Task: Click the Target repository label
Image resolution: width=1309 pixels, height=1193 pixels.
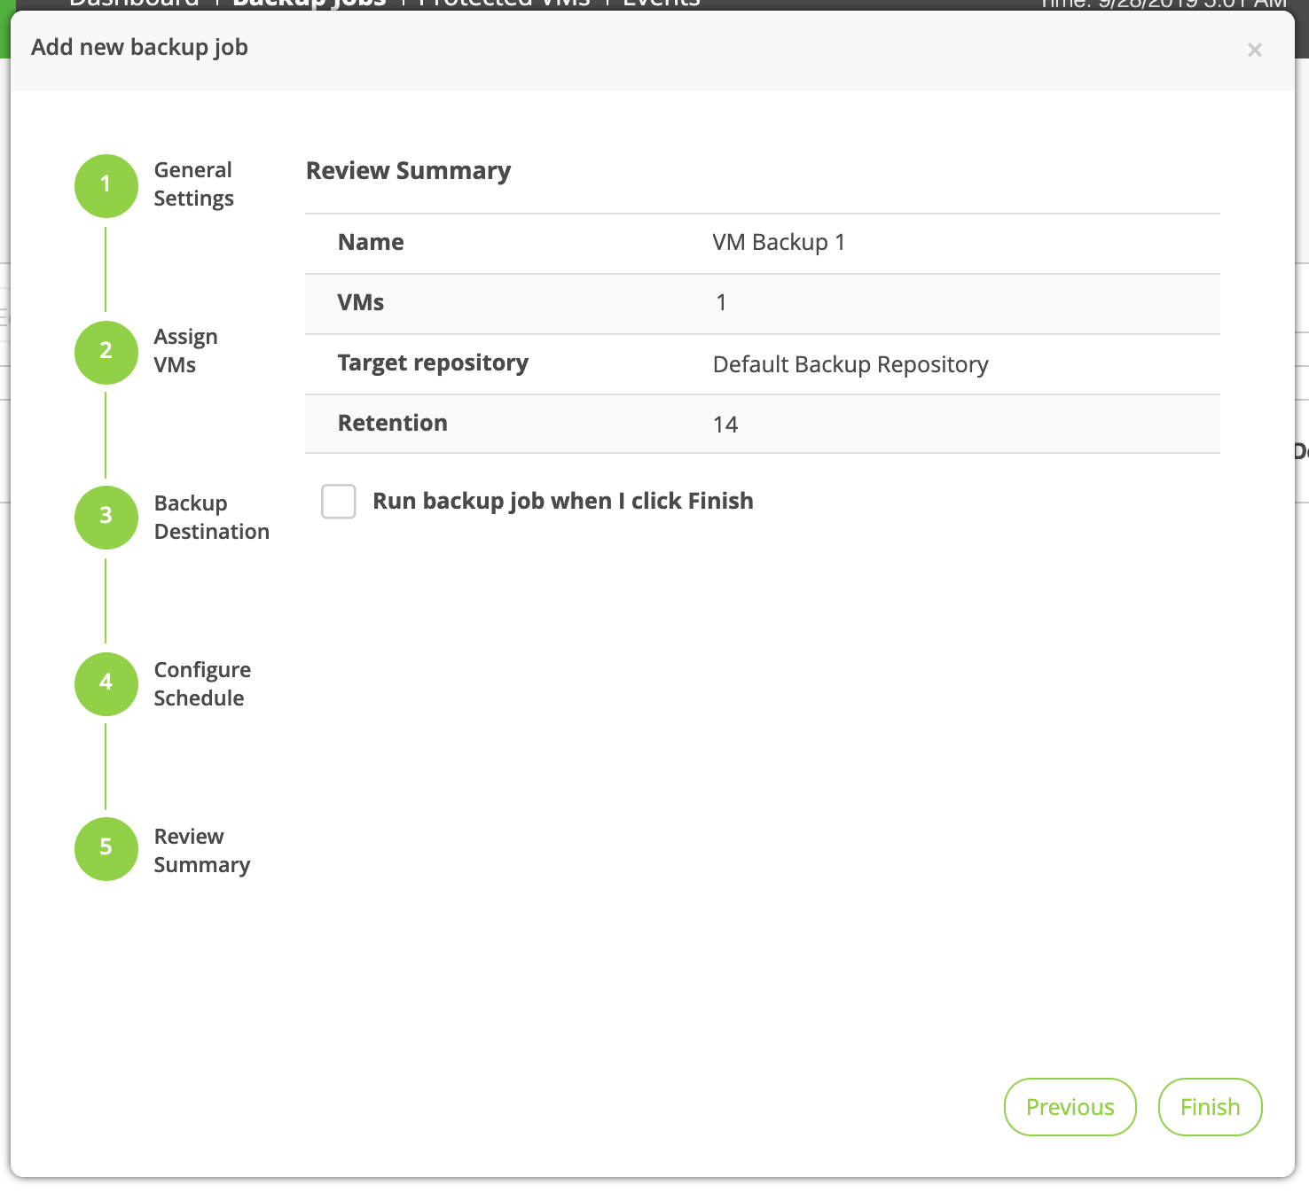Action: click(433, 363)
